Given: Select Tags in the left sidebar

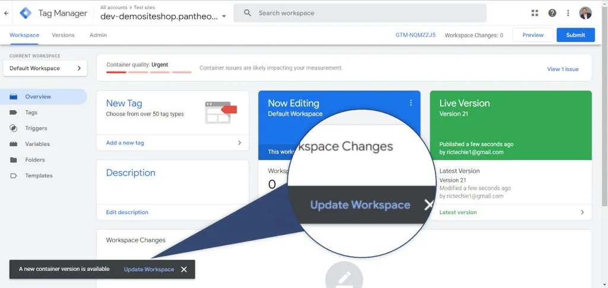Looking at the screenshot, I should (31, 113).
